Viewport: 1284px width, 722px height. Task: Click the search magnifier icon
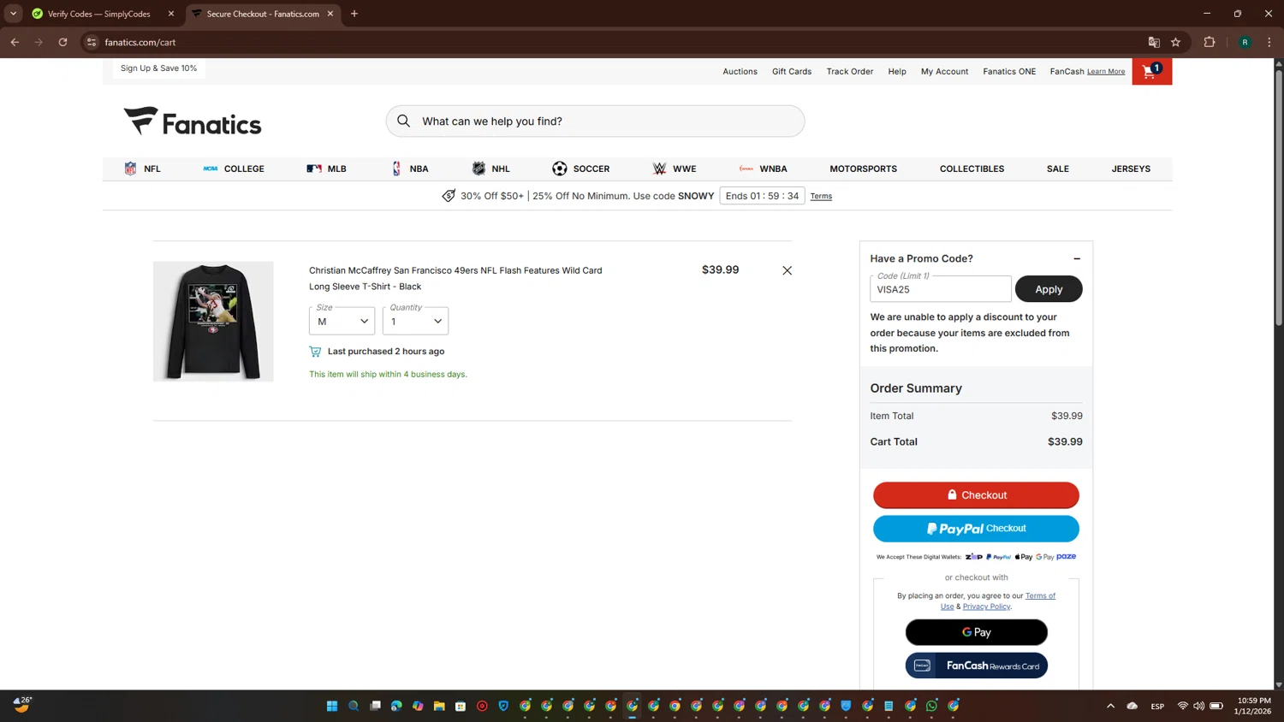pos(404,121)
